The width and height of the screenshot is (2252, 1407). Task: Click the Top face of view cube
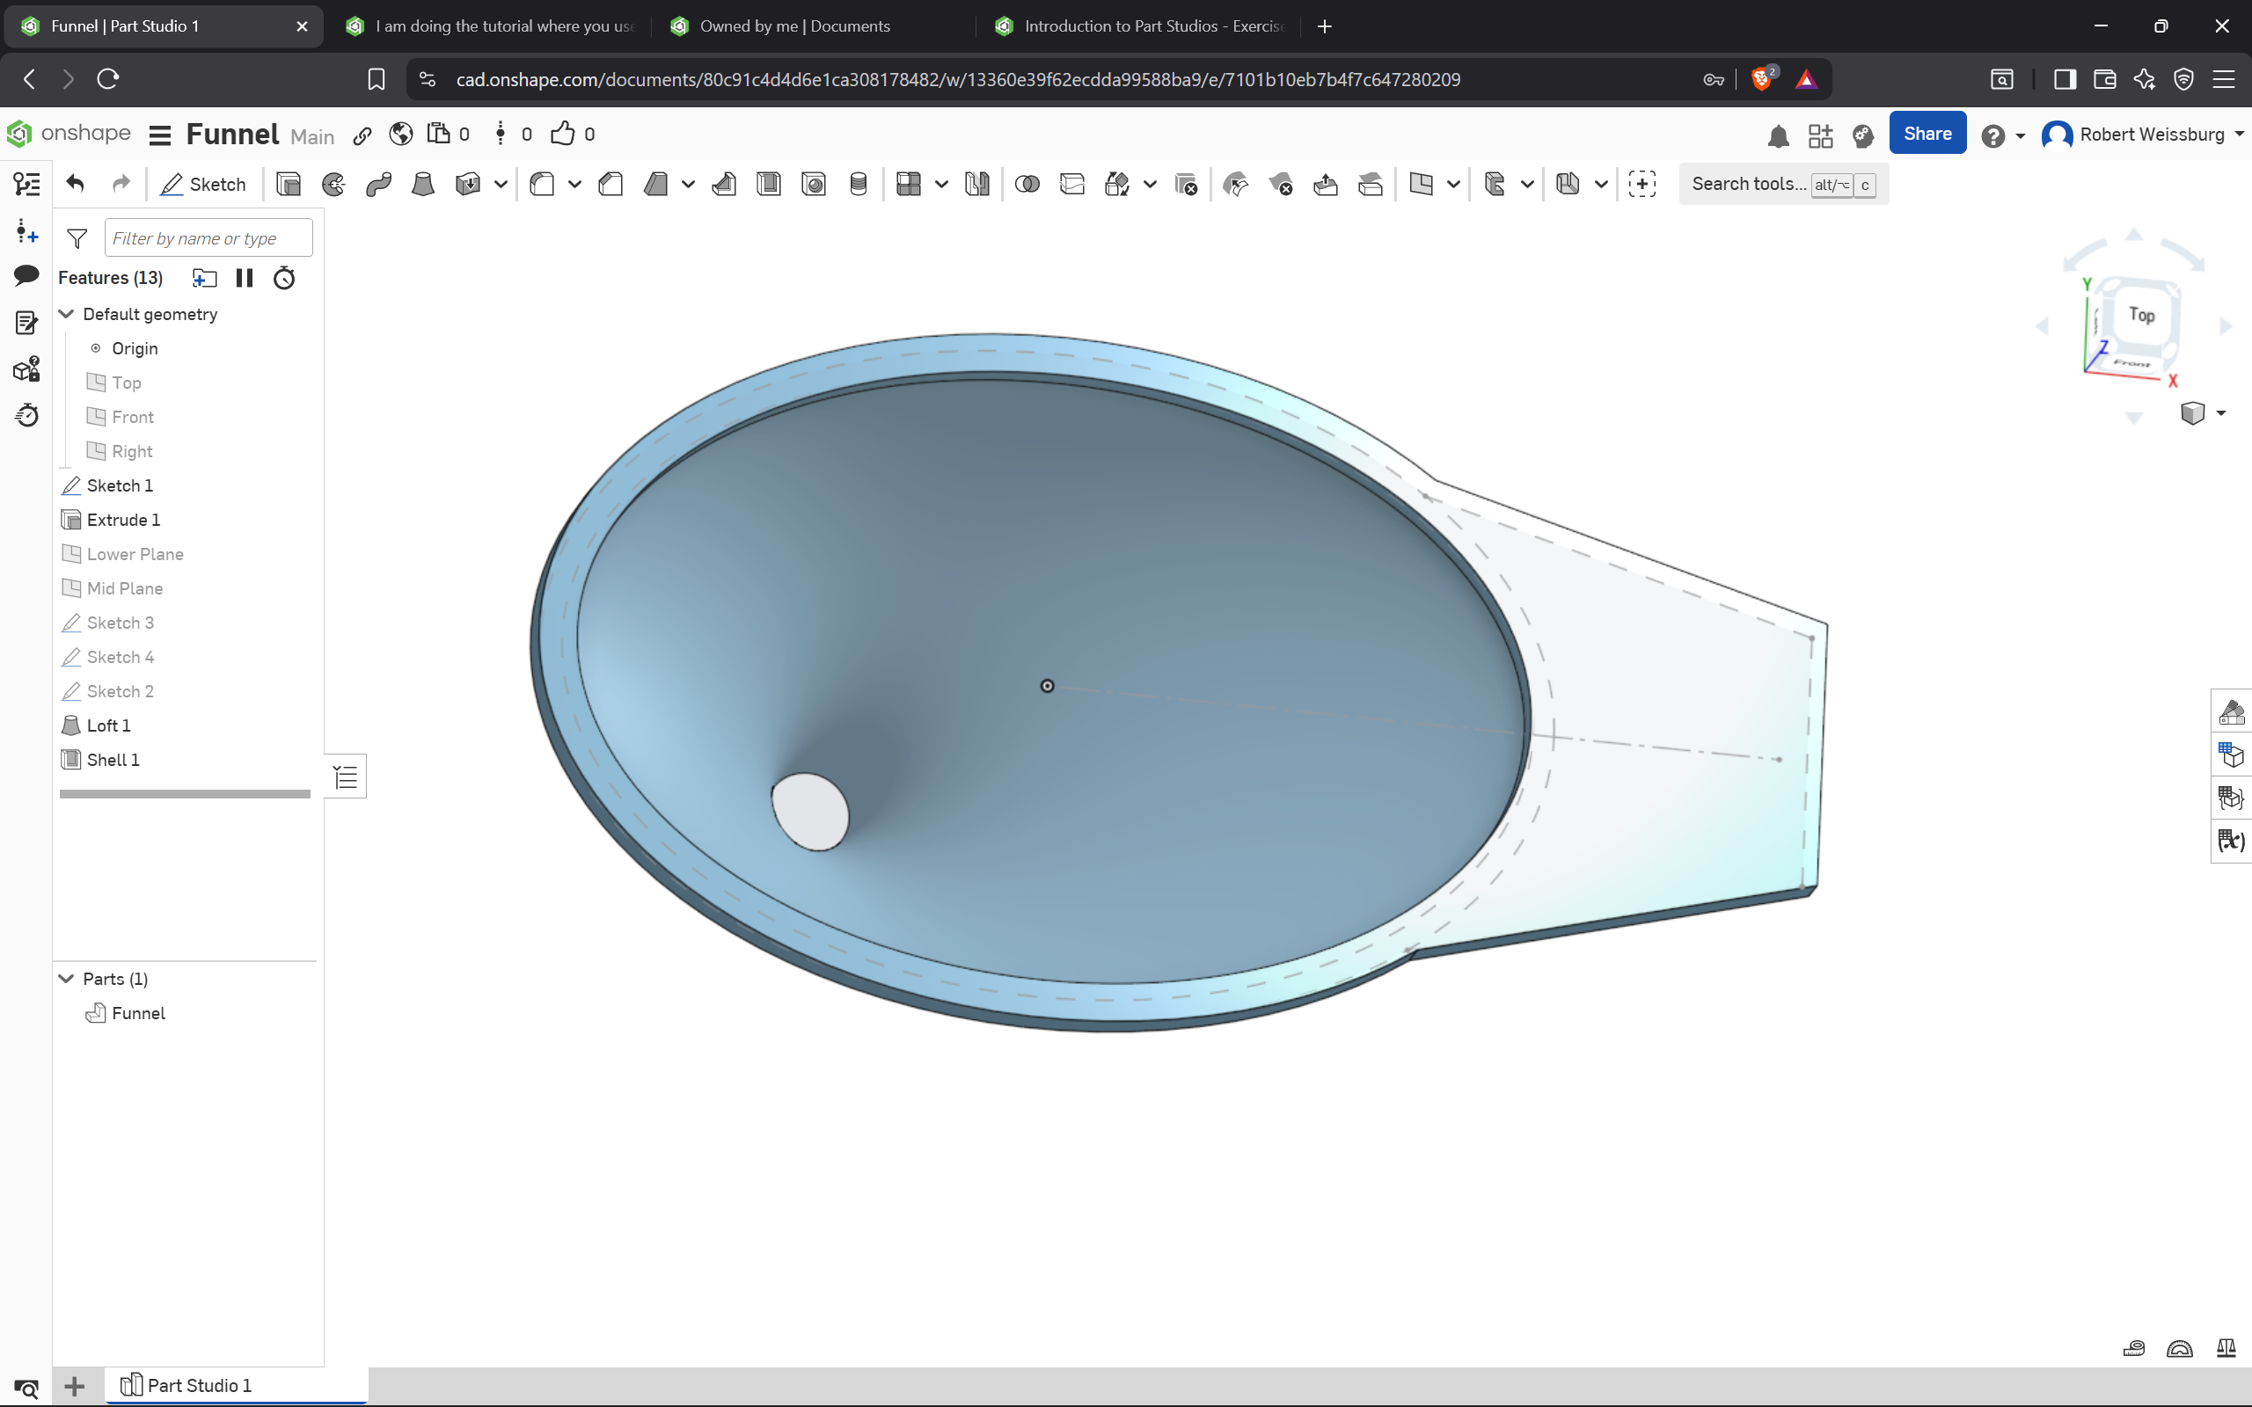[2141, 316]
